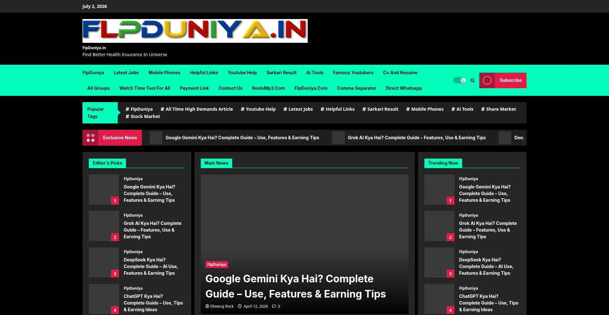Open Trending Now Google Gemini article title

(x=485, y=194)
